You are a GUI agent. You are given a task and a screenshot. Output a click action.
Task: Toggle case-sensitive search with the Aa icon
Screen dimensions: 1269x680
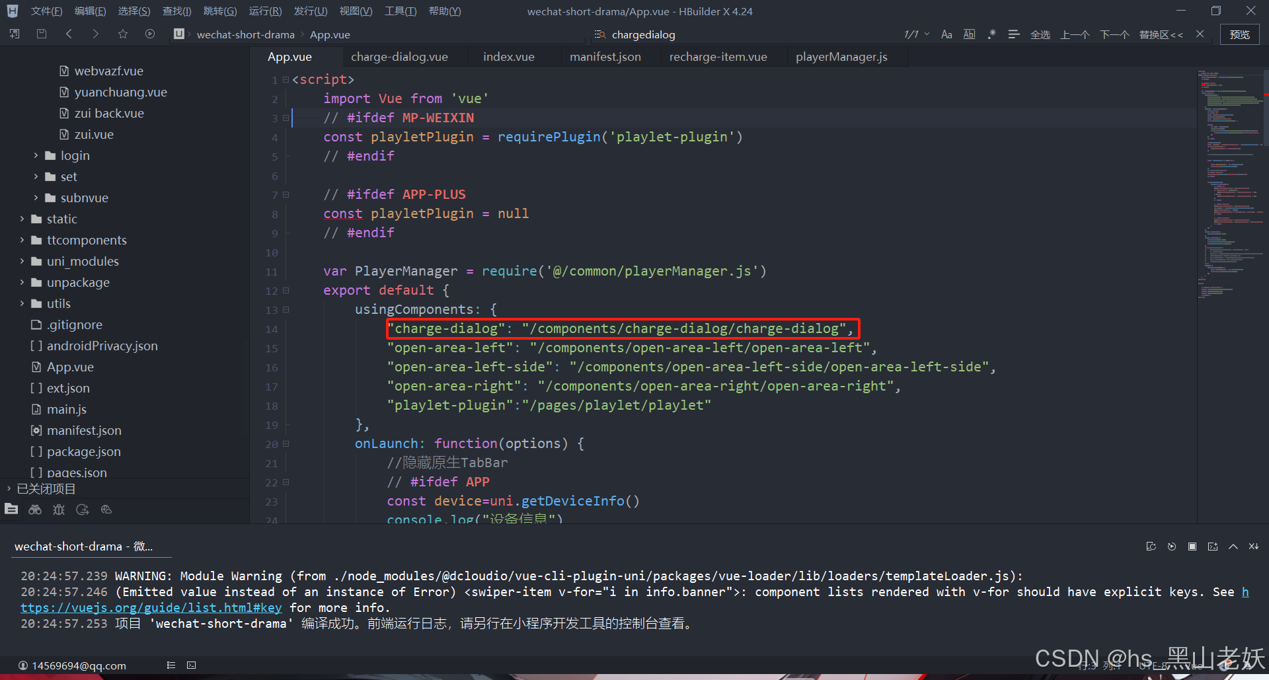point(946,34)
